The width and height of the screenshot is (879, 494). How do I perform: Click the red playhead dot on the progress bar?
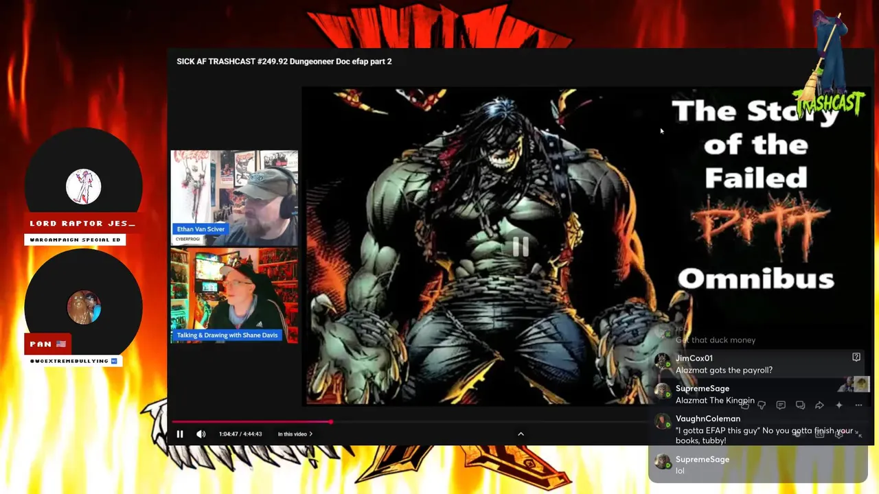coord(330,422)
